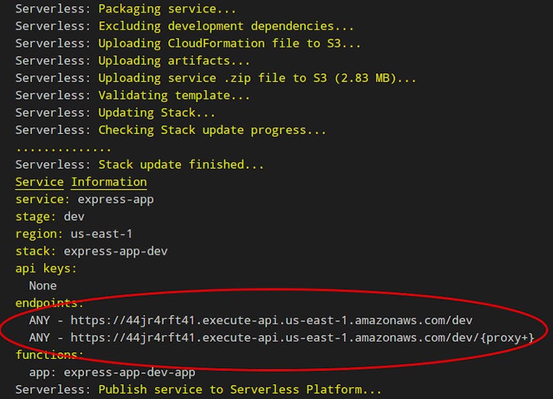Viewport: 553px width, 399px height.
Task: Click the functions label
Action: [43, 355]
